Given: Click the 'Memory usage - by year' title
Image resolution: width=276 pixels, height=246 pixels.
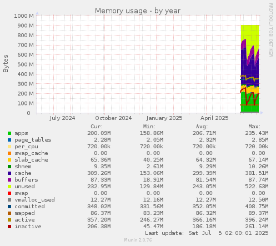Looking at the screenshot, I should coord(138,11).
